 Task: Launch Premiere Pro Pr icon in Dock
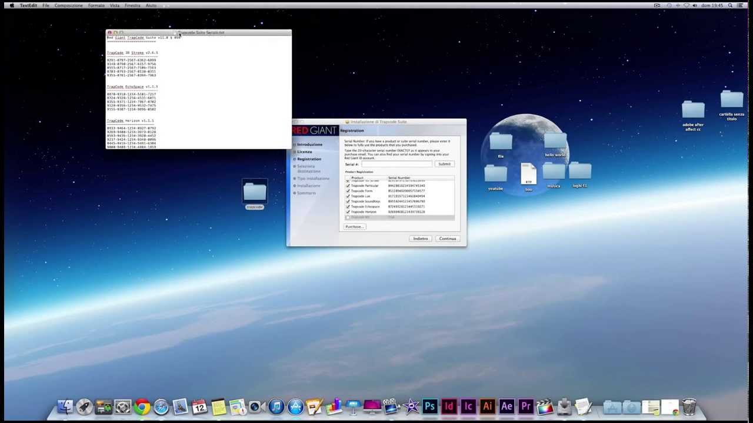pyautogui.click(x=526, y=407)
